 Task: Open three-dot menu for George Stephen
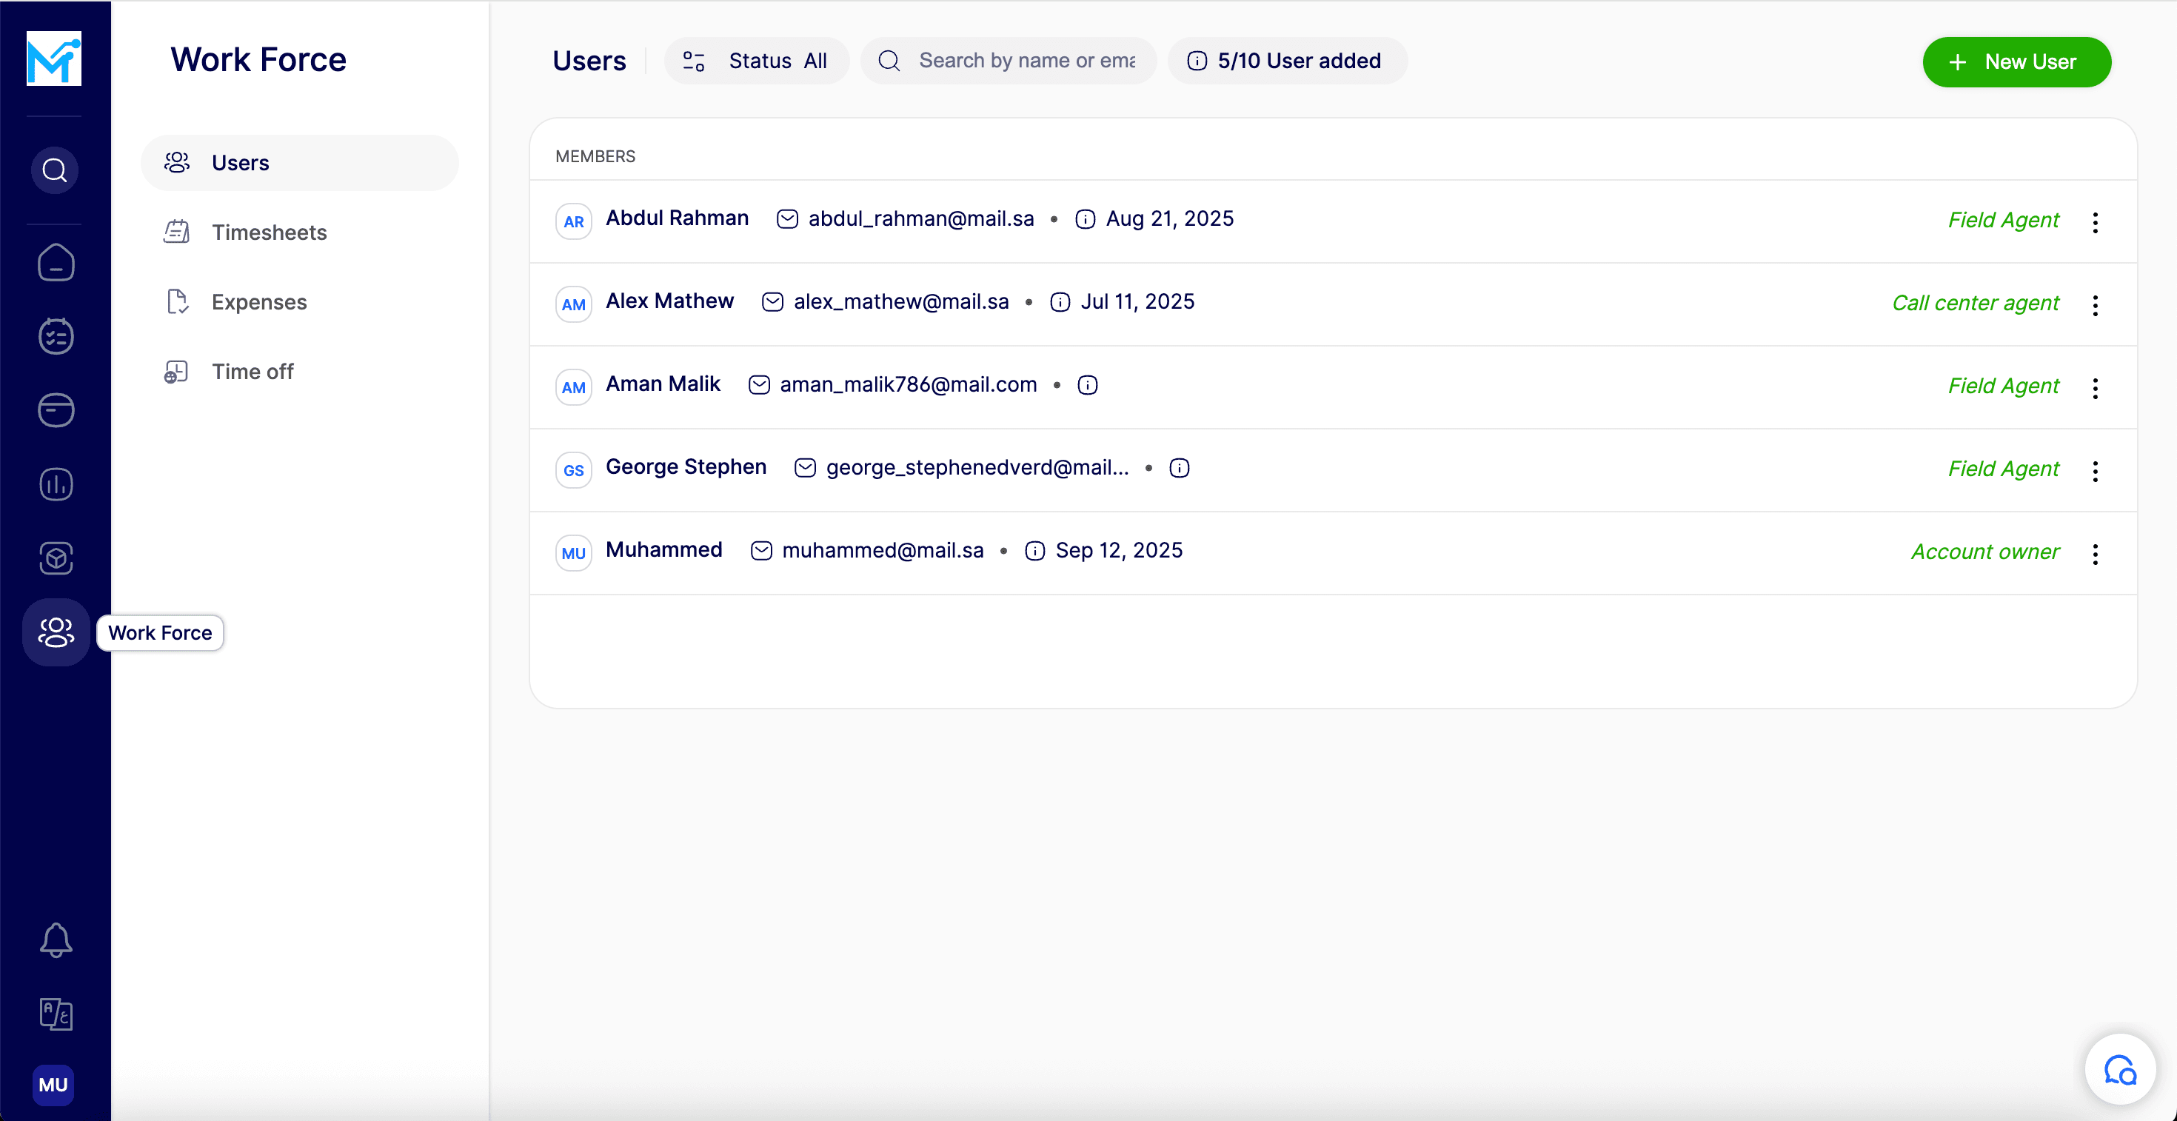click(x=2095, y=470)
